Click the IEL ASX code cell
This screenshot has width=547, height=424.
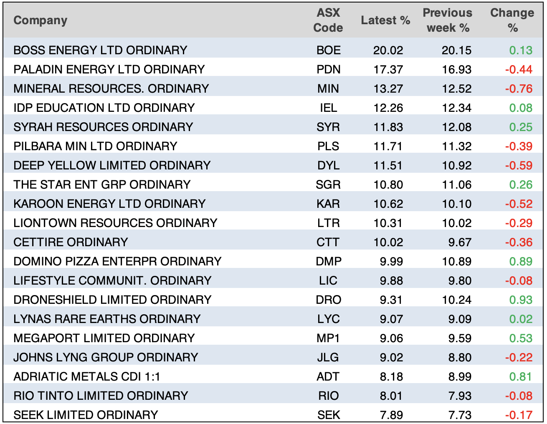point(328,108)
